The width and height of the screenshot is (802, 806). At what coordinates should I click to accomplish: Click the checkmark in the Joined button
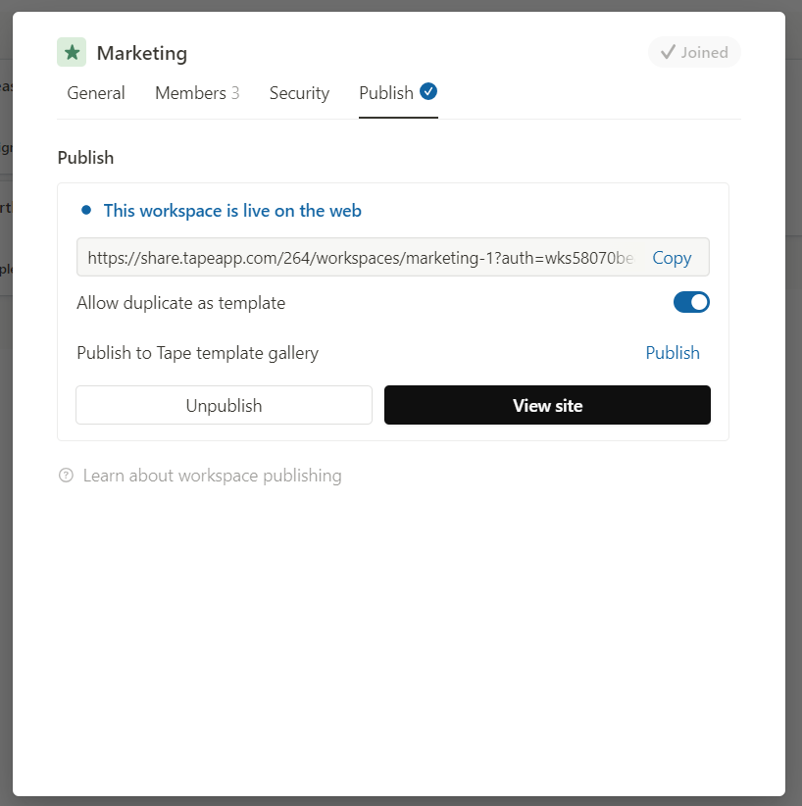(x=668, y=52)
